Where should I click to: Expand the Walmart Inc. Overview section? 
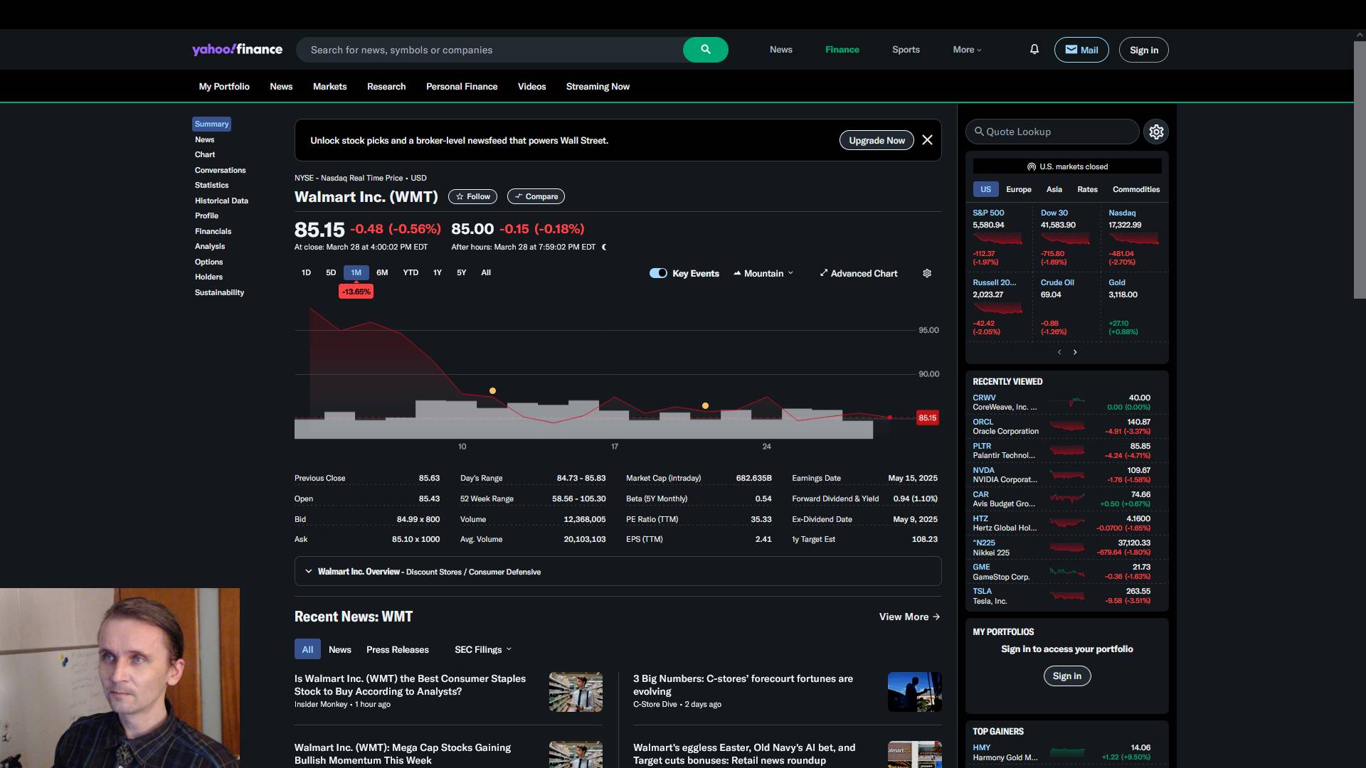[x=308, y=571]
